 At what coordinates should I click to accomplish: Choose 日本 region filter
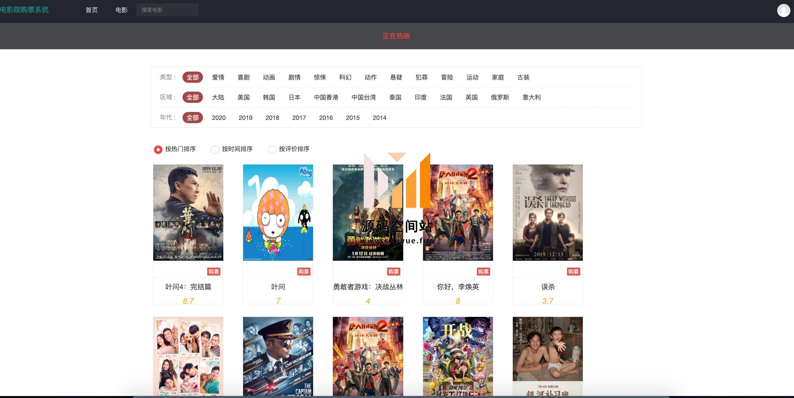294,97
